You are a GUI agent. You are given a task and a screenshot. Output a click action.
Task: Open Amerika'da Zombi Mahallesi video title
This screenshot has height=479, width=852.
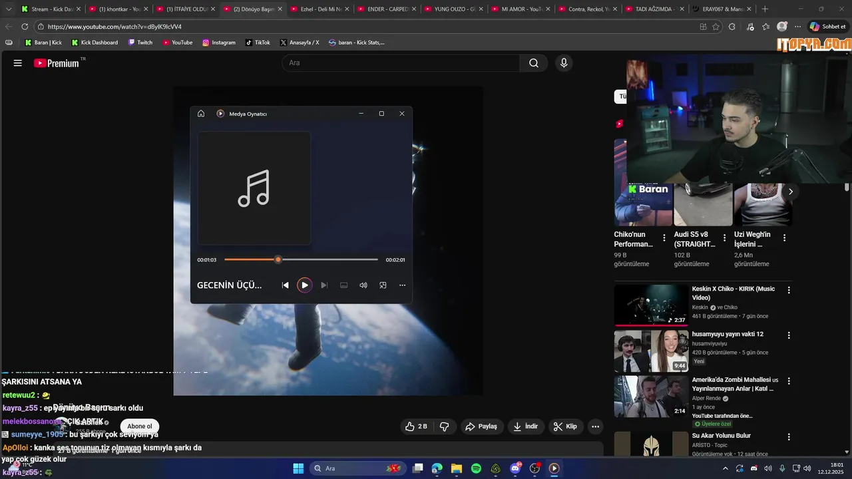click(735, 385)
